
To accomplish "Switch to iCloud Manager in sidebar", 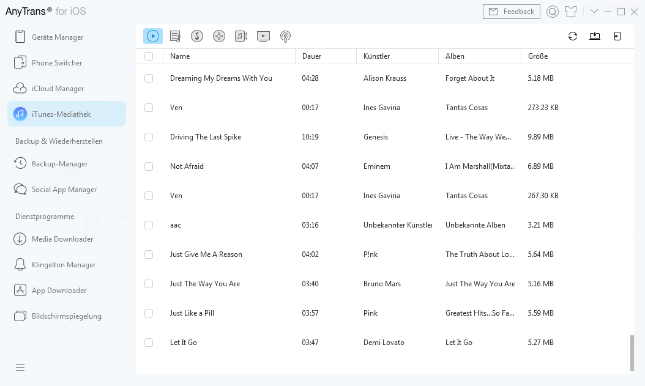I will point(58,89).
